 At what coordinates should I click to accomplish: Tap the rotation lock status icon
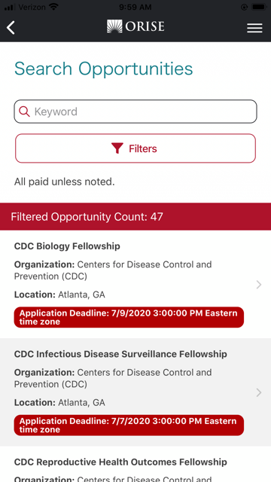point(244,7)
